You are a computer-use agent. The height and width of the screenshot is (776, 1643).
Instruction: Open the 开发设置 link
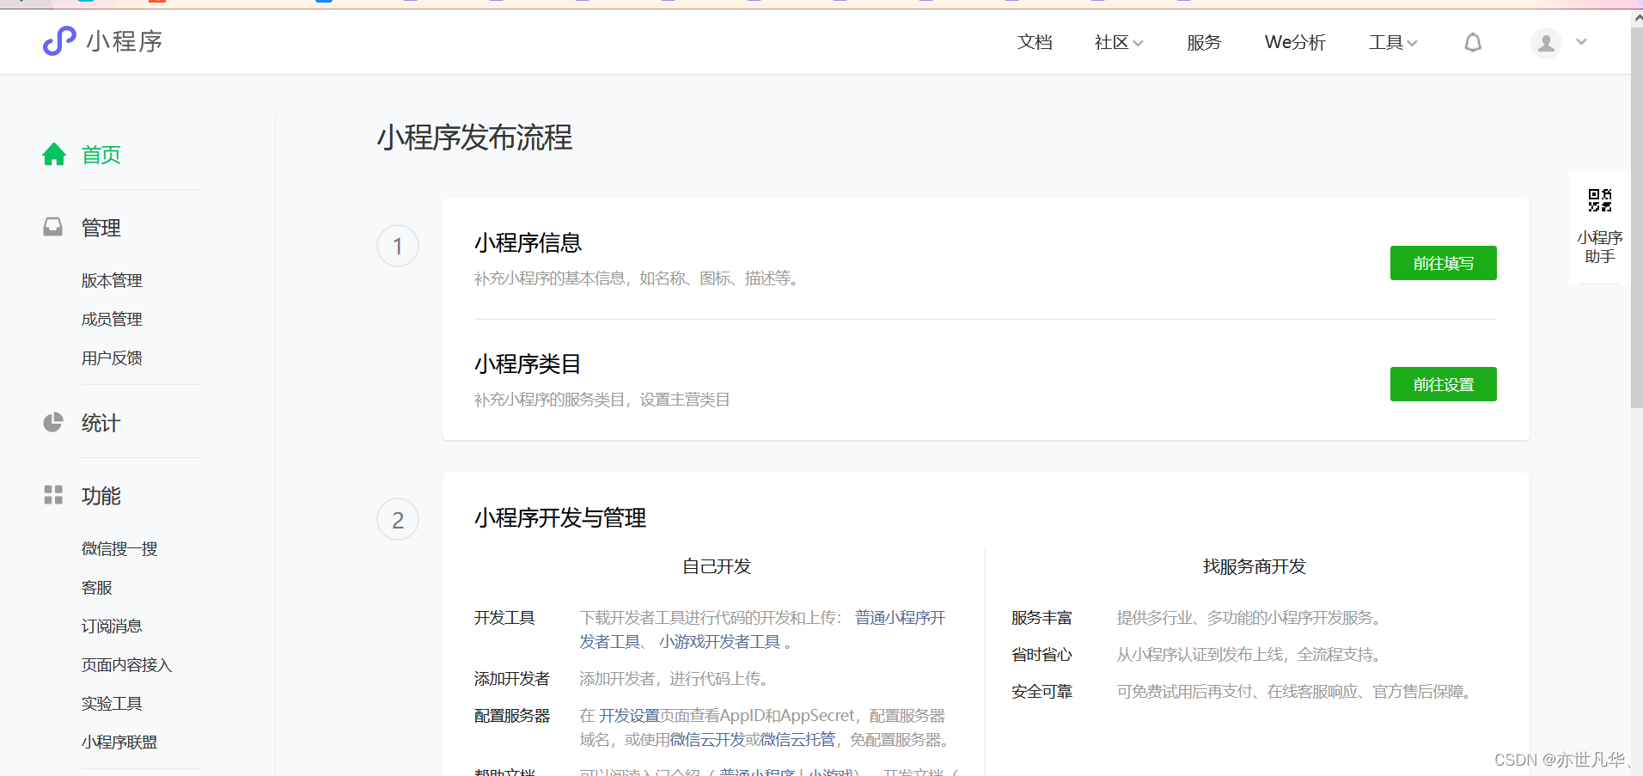[x=629, y=715]
